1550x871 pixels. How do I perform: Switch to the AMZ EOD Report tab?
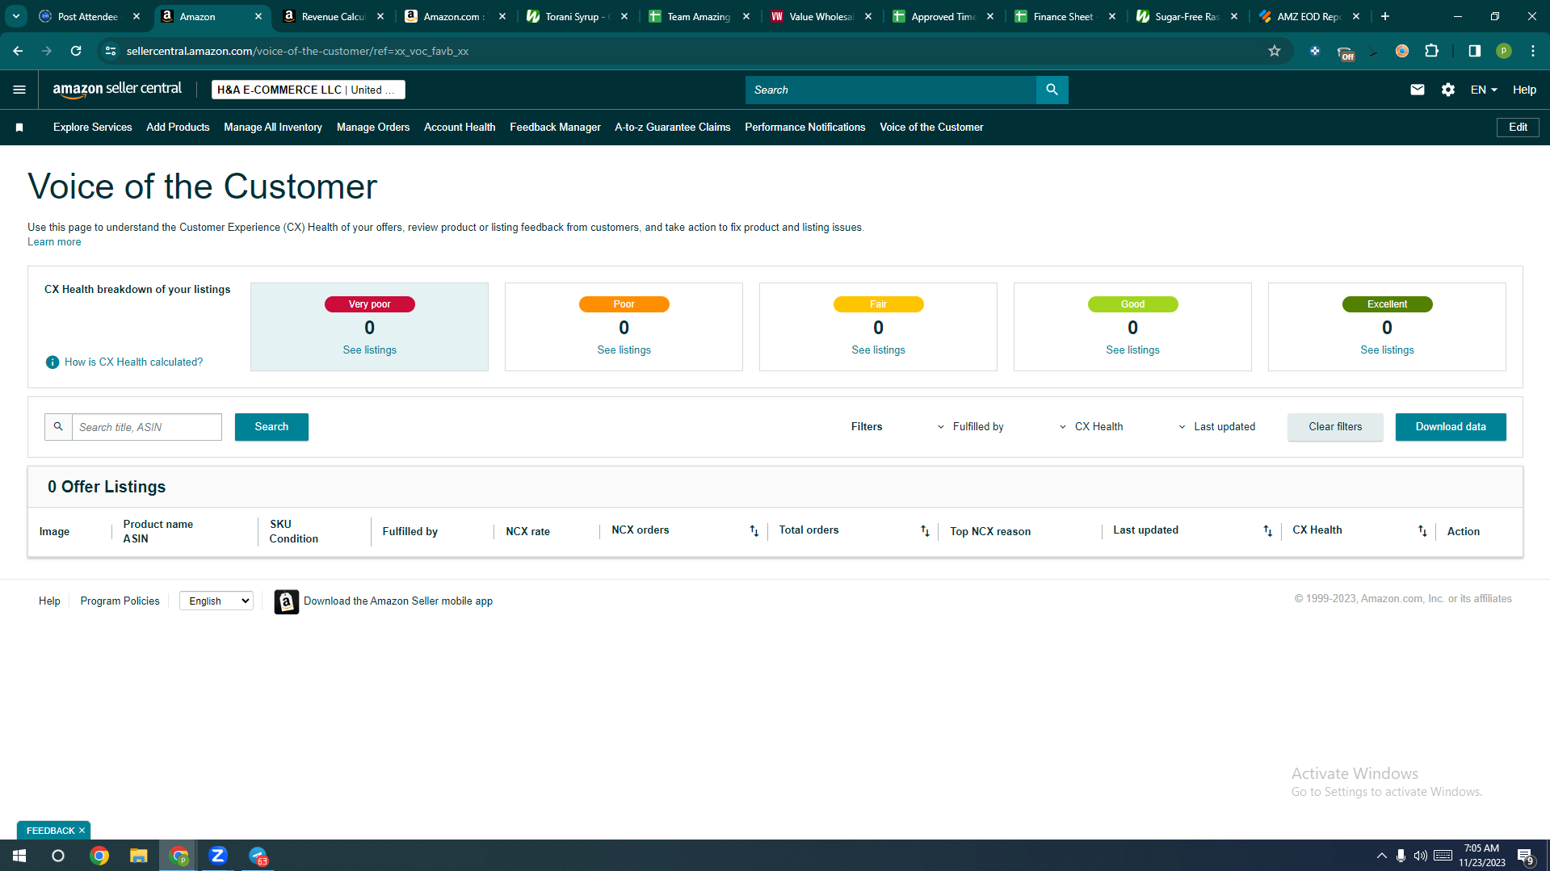1309,16
